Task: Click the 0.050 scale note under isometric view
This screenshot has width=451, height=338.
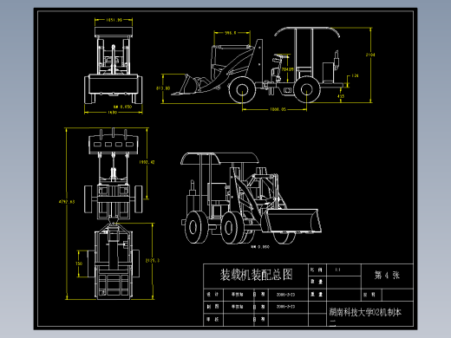Action: click(260, 247)
